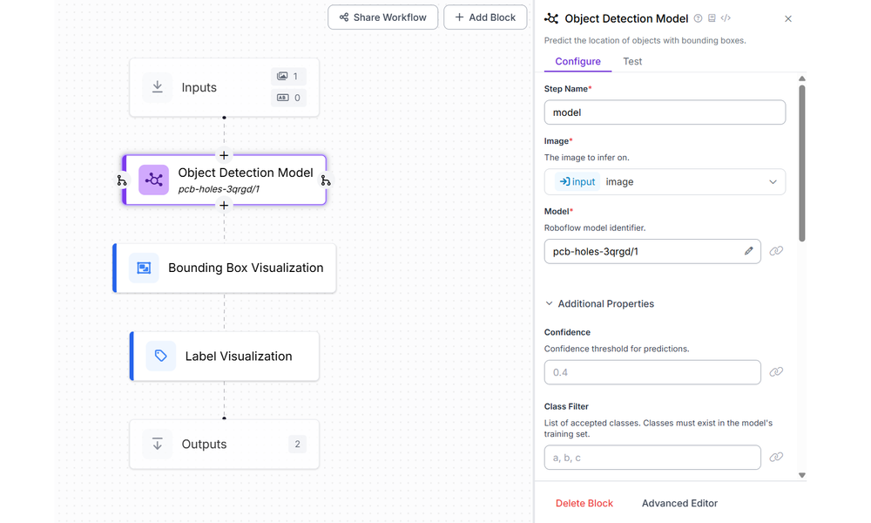Screen dimensions: 871x523
Task: Click Delete Block to remove the step
Action: 584,503
